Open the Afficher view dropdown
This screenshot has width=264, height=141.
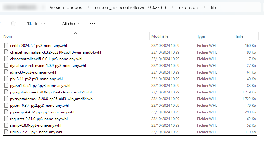point(67,23)
